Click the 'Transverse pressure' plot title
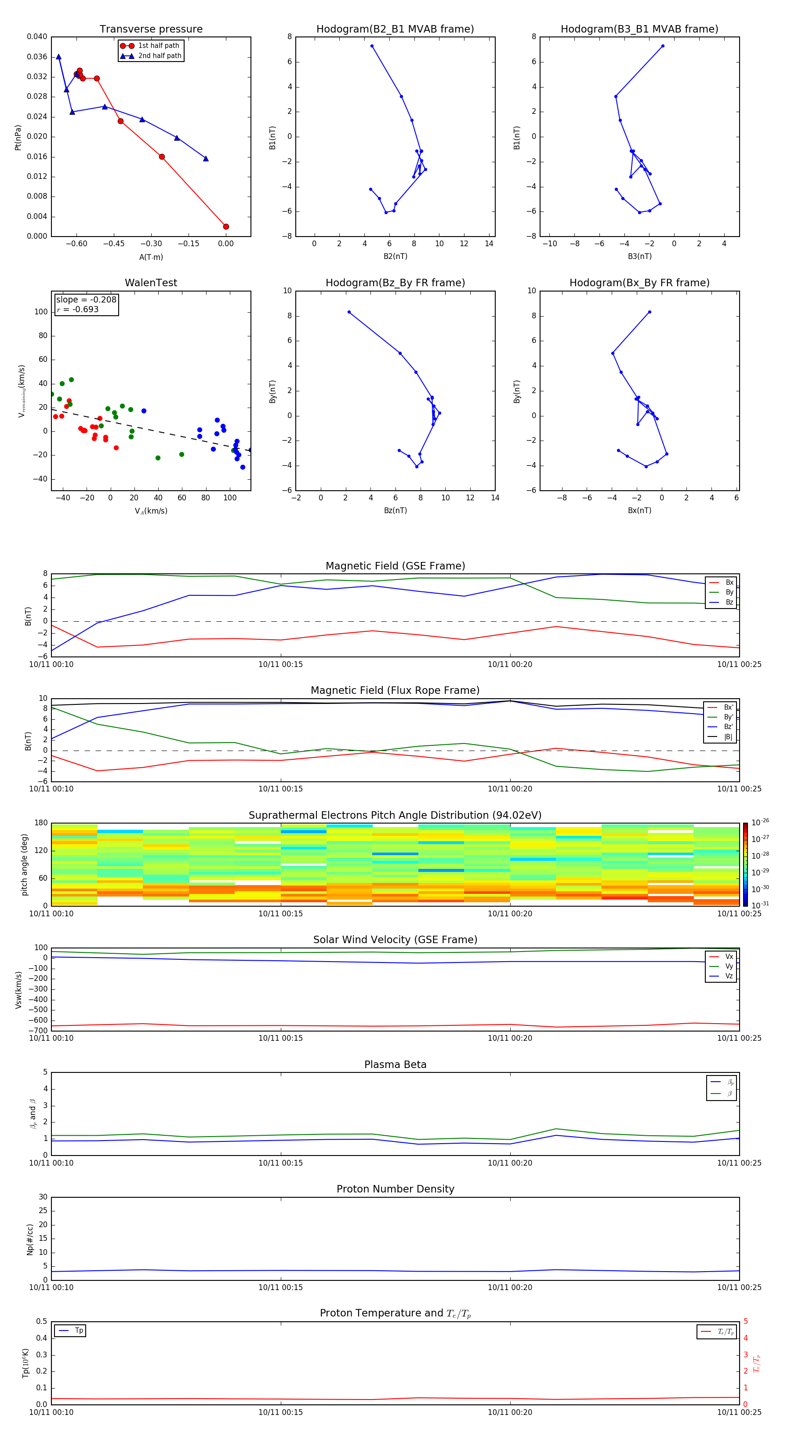 pyautogui.click(x=151, y=29)
